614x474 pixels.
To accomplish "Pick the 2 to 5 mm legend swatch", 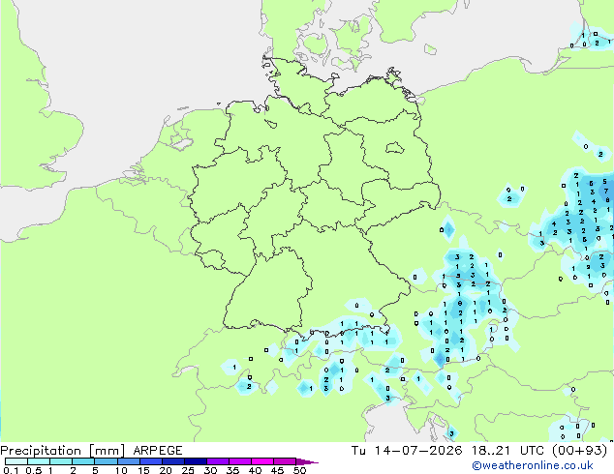I will click(x=83, y=461).
